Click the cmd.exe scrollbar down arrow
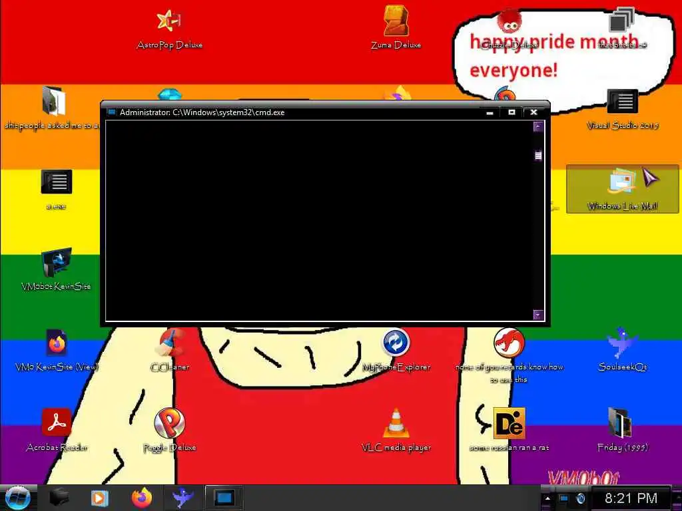The image size is (682, 511). tap(538, 315)
